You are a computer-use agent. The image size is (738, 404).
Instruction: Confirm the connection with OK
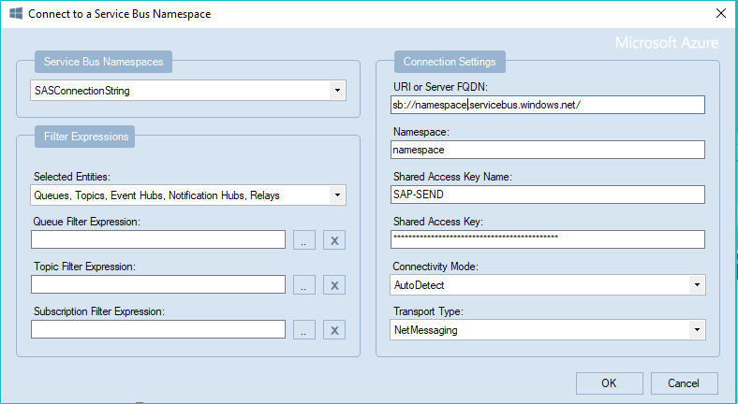click(x=609, y=383)
